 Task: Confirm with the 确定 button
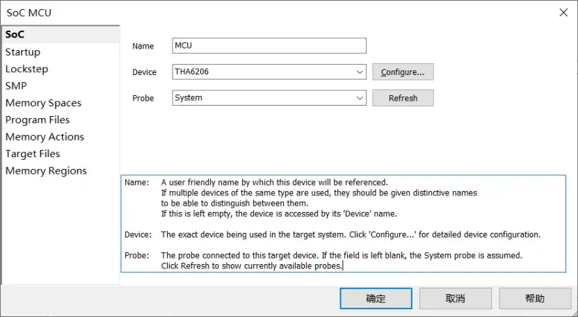coord(376,298)
